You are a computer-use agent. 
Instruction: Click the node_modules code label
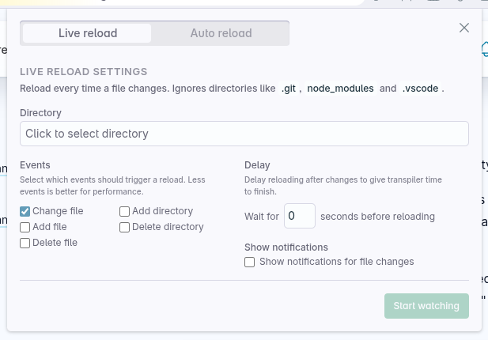point(340,89)
